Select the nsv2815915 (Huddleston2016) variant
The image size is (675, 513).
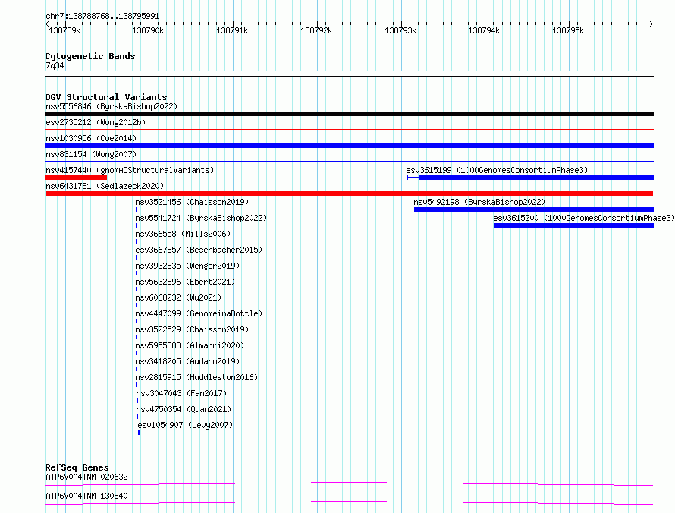[196, 377]
